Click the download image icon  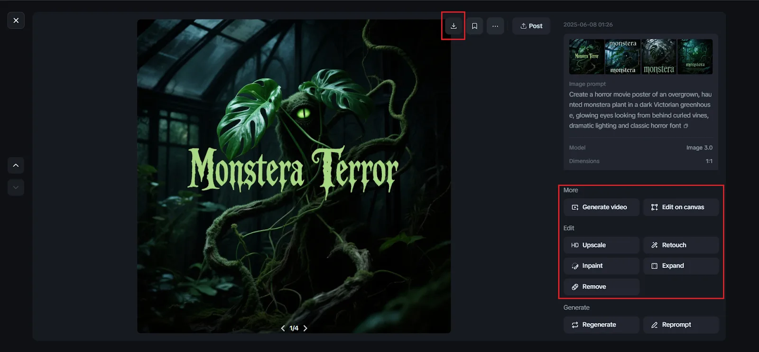pyautogui.click(x=454, y=26)
